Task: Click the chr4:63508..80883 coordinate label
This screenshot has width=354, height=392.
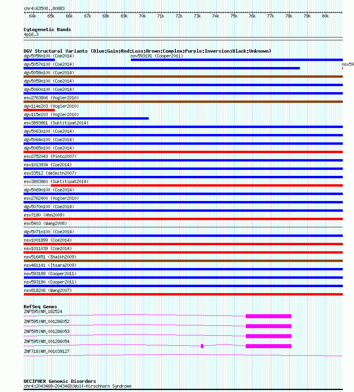Action: (x=44, y=8)
